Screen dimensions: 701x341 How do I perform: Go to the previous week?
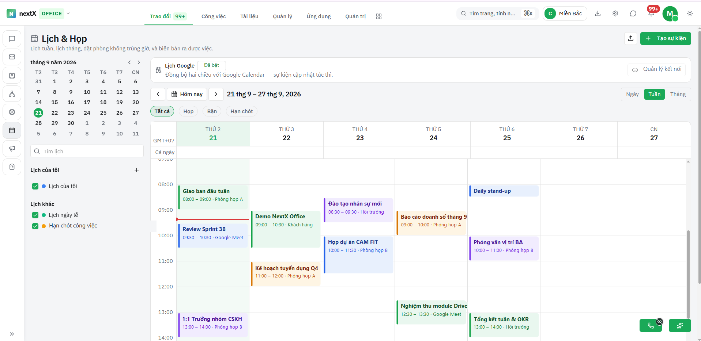tap(158, 94)
